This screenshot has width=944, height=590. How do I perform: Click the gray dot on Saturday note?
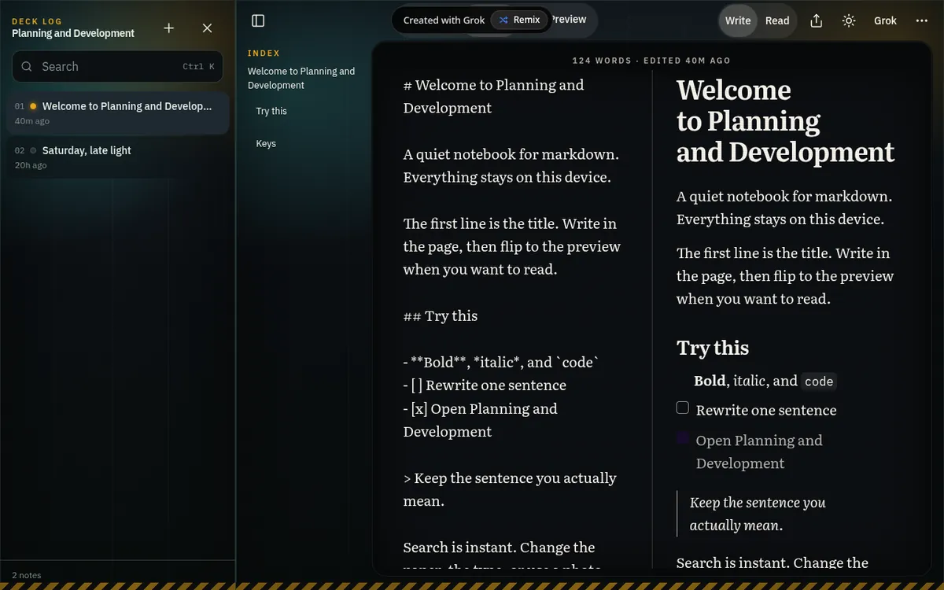click(x=33, y=150)
